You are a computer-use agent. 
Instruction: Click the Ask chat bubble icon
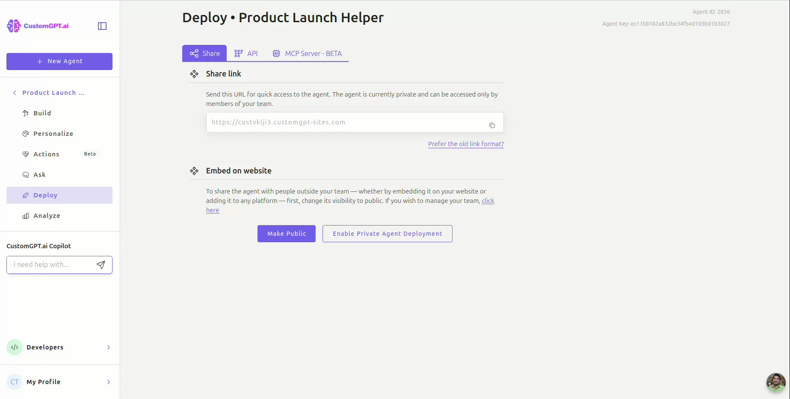(26, 175)
